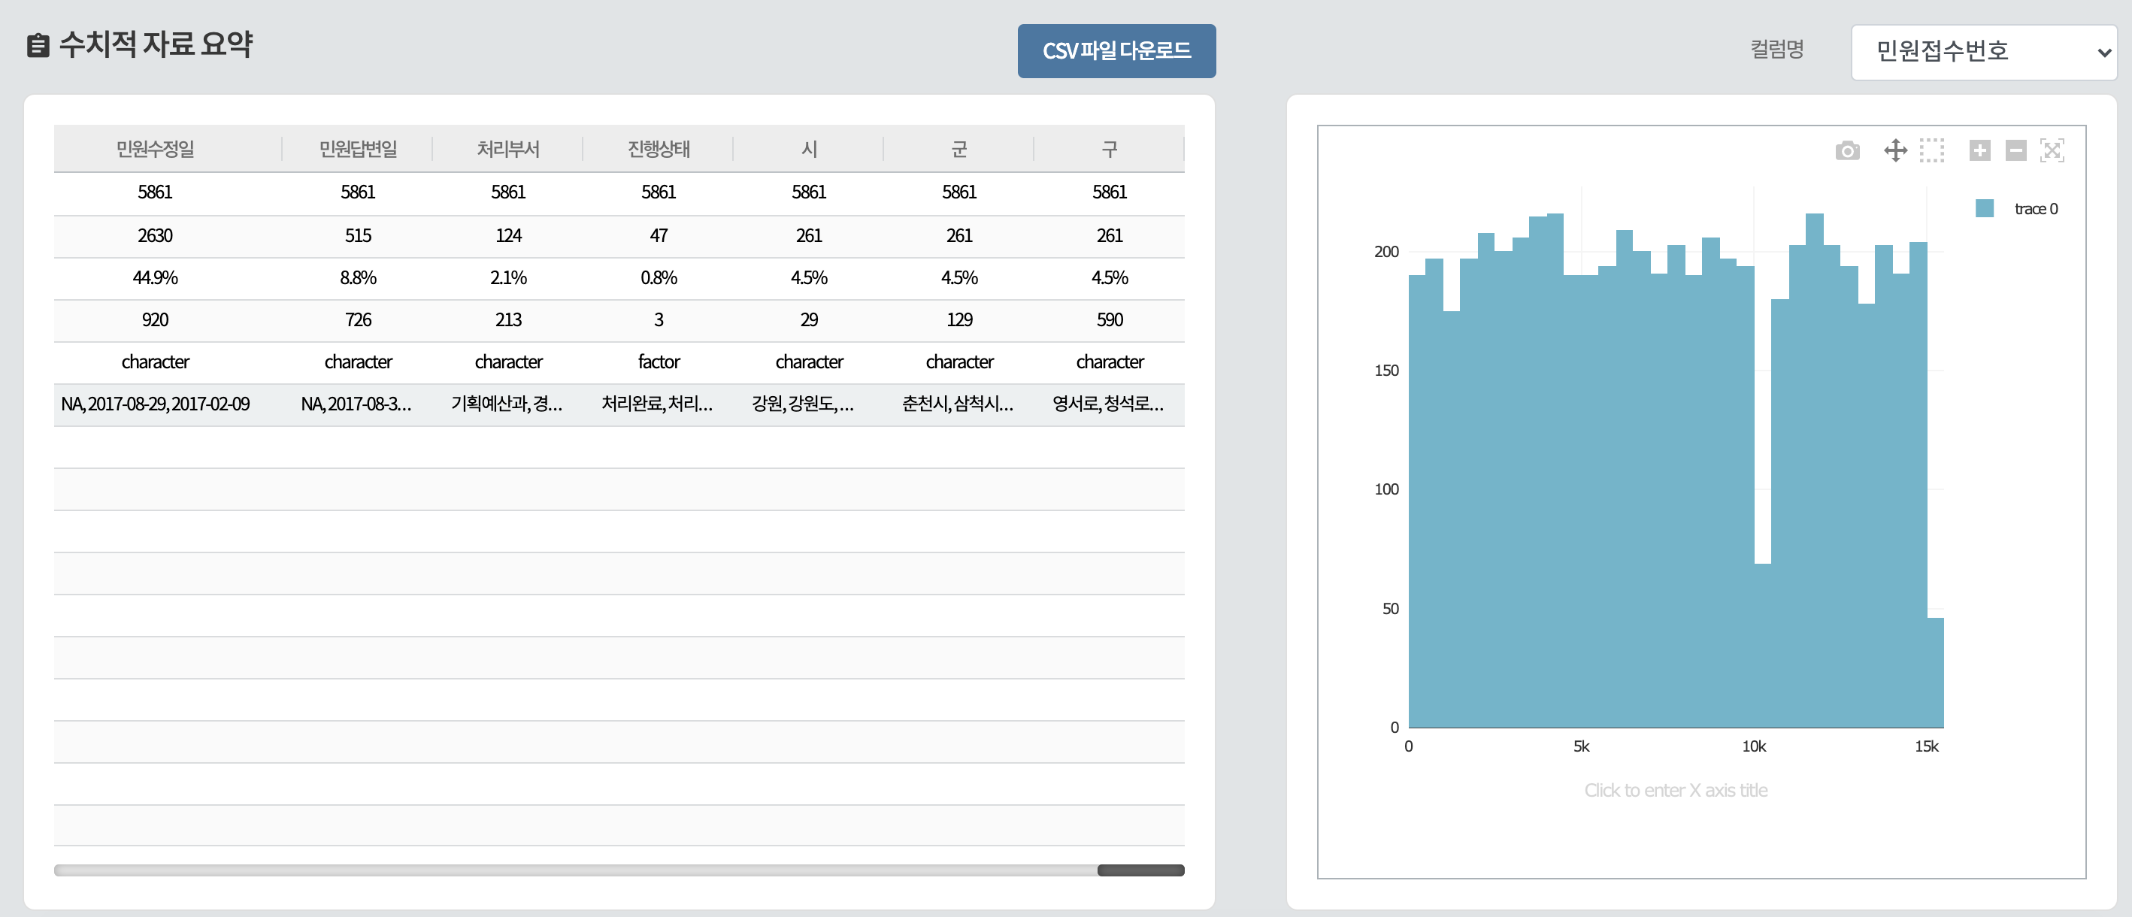Click the CSV파일 다운로드 button
The height and width of the screenshot is (917, 2132).
(x=1116, y=51)
